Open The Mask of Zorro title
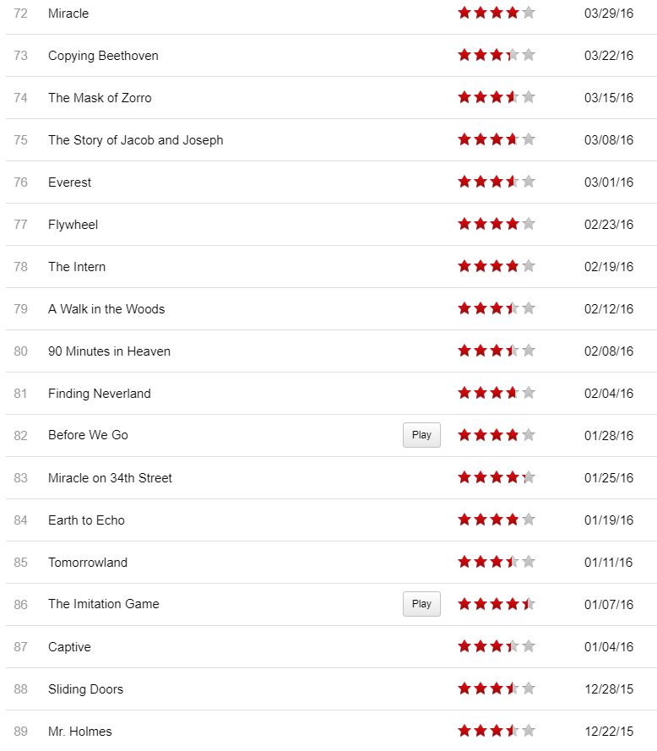The width and height of the screenshot is (657, 751). pyautogui.click(x=100, y=98)
